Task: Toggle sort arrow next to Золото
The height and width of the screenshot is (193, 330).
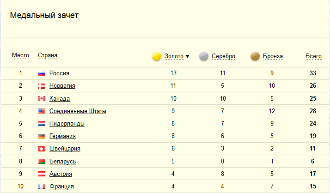Action: [x=187, y=56]
